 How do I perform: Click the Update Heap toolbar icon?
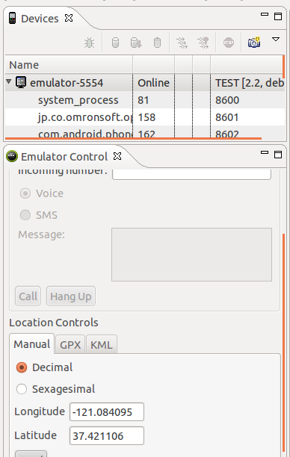pyautogui.click(x=115, y=43)
